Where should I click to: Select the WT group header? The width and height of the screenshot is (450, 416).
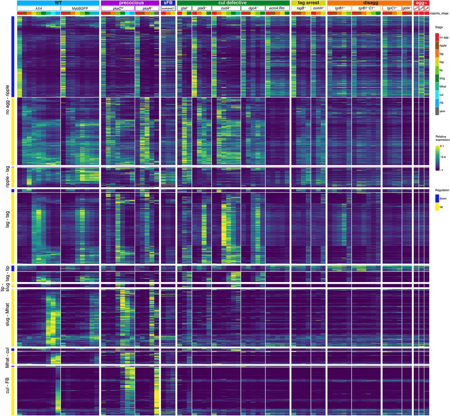click(x=58, y=3)
